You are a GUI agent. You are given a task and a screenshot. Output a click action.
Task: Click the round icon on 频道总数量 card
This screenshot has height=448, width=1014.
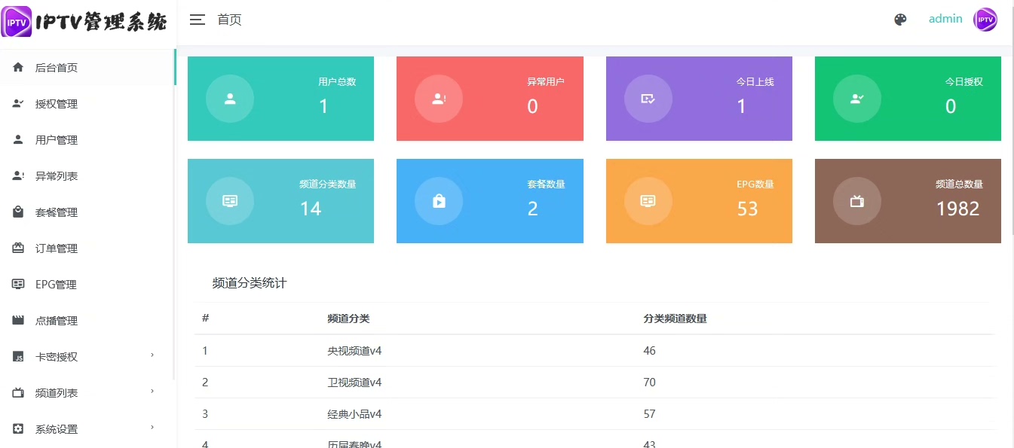click(x=857, y=201)
